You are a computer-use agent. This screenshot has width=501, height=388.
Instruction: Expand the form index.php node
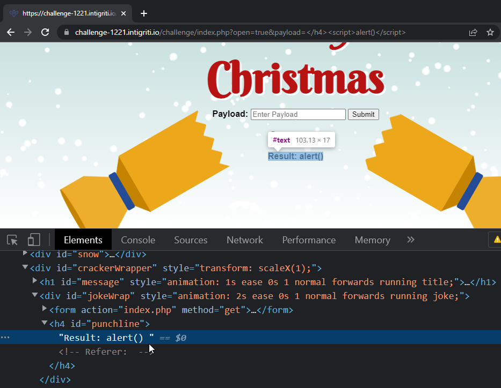44,309
